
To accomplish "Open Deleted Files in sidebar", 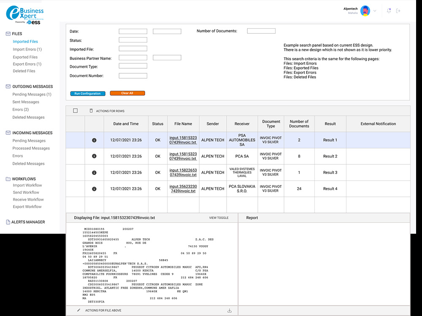I will (24, 71).
